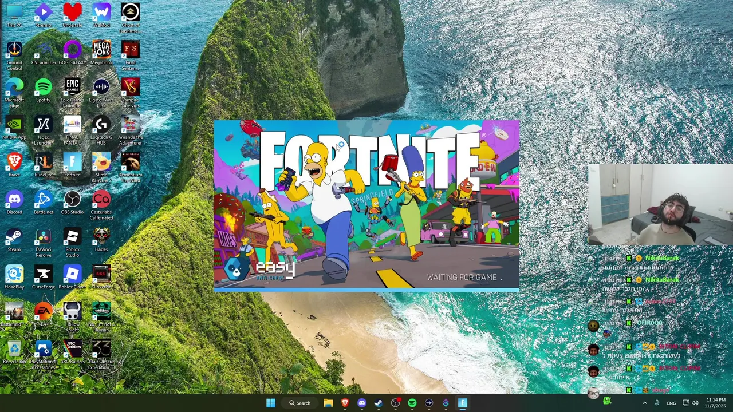Select the FINAL FANTASY desktop shortcut
The image size is (733, 412).
click(72, 130)
